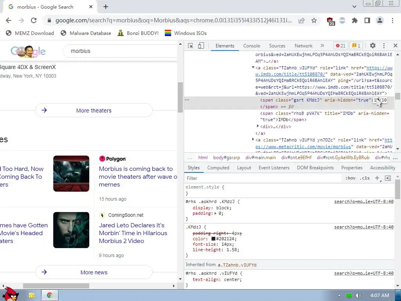Toggle the device toolbar in DevTools

click(x=201, y=45)
